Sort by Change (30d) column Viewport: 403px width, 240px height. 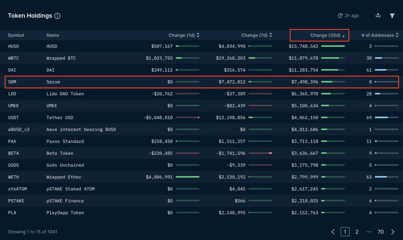pyautogui.click(x=328, y=35)
